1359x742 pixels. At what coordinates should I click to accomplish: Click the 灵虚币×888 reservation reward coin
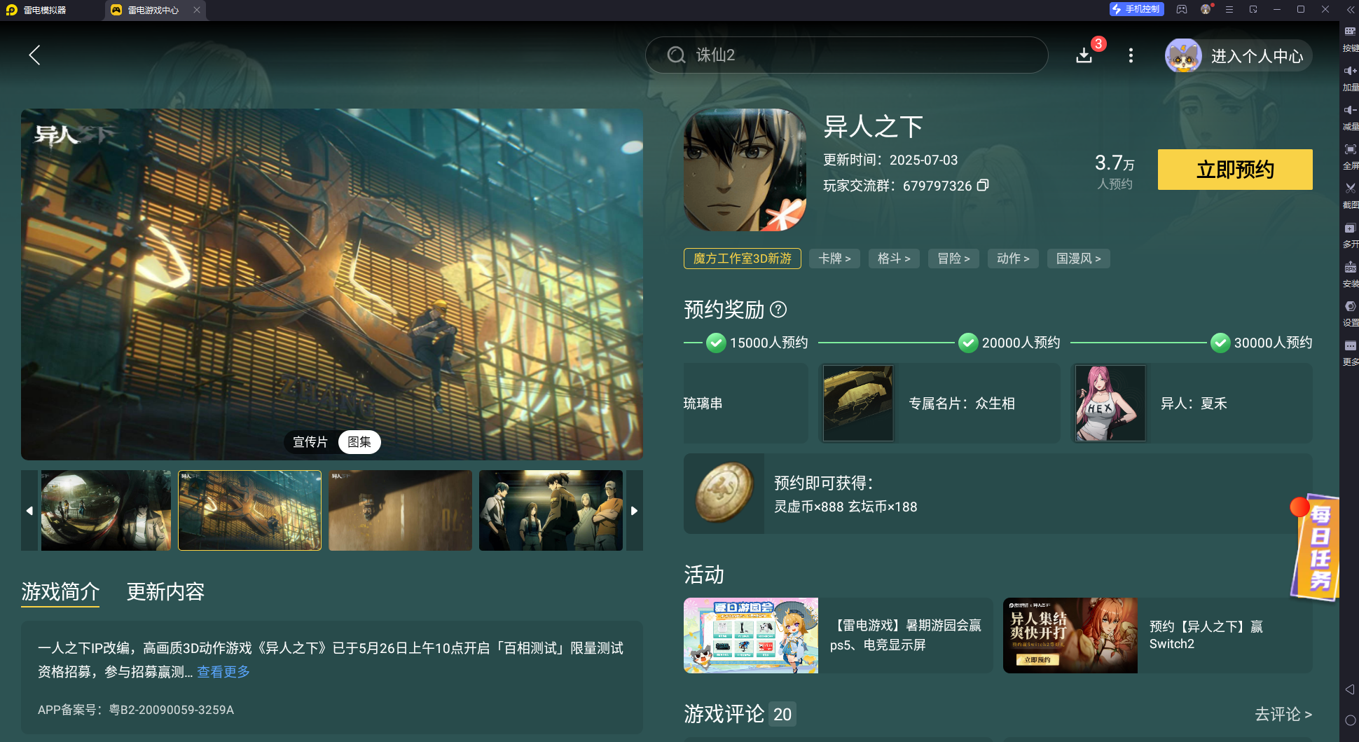[724, 493]
